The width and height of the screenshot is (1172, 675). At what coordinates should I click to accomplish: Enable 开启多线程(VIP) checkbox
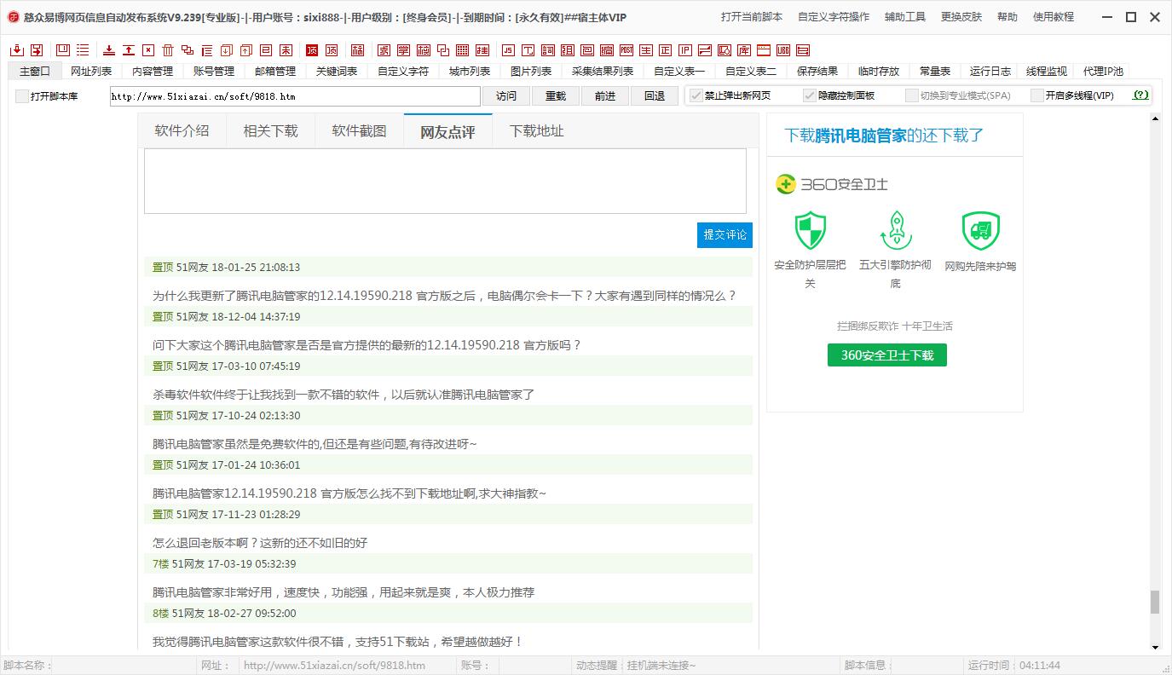point(1037,95)
